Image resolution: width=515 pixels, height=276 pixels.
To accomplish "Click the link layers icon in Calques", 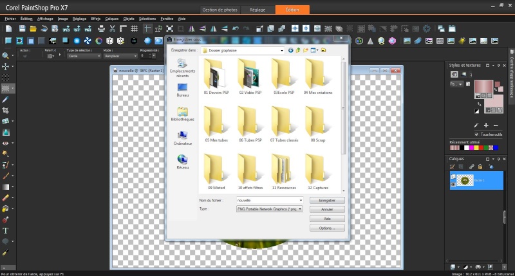I will (472, 167).
